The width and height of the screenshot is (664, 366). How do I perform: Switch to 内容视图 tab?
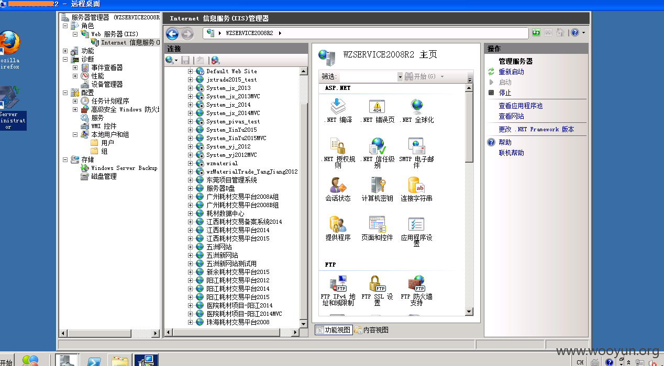click(x=372, y=330)
